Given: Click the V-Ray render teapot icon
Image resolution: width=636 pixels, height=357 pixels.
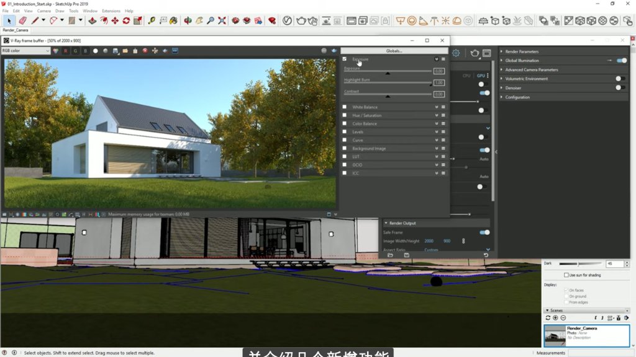Looking at the screenshot, I should pyautogui.click(x=301, y=20).
